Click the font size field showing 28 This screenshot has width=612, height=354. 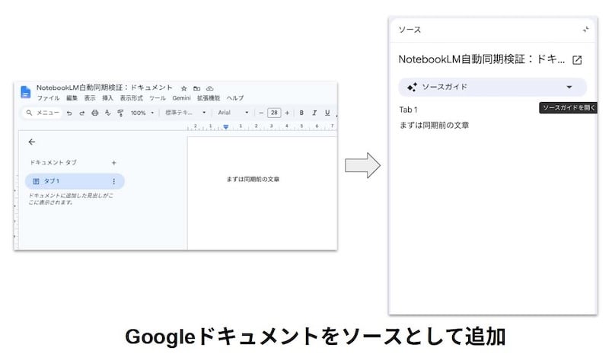(274, 113)
